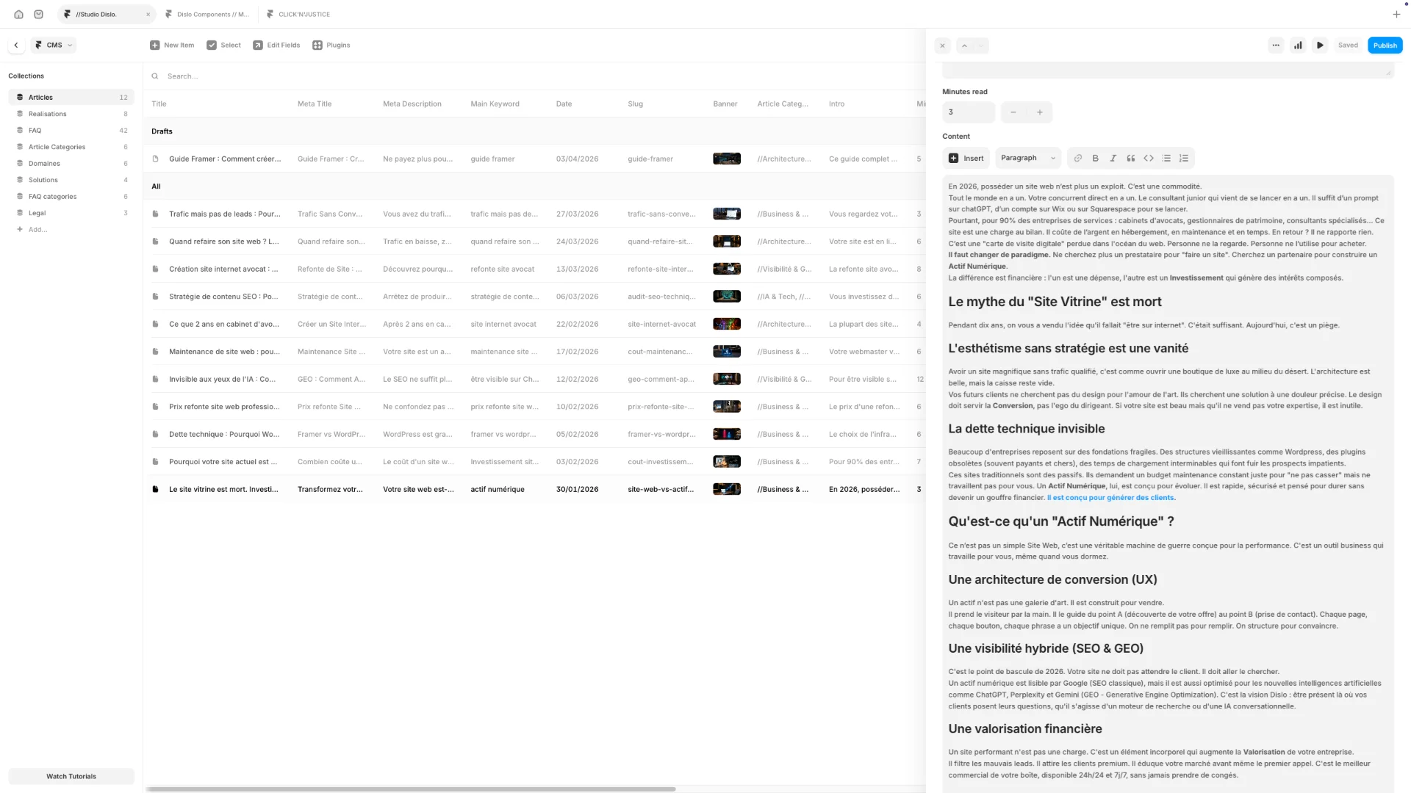The image size is (1411, 793).
Task: Decrease the Minutes read value
Action: (1013, 112)
